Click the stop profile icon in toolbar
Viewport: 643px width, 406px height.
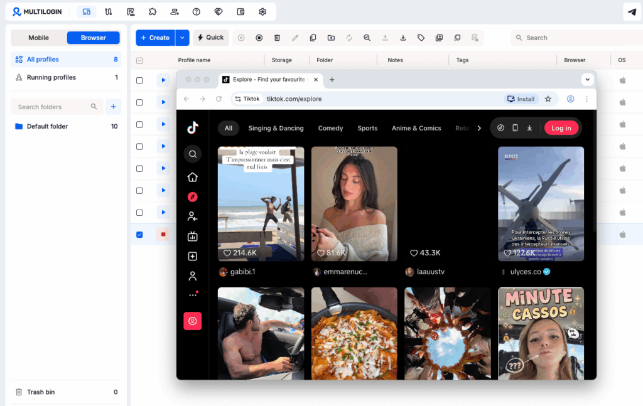tap(259, 38)
